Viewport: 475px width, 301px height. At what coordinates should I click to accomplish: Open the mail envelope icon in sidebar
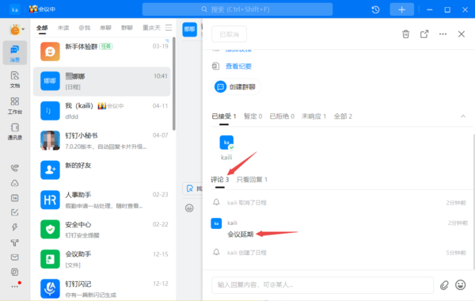14,257
